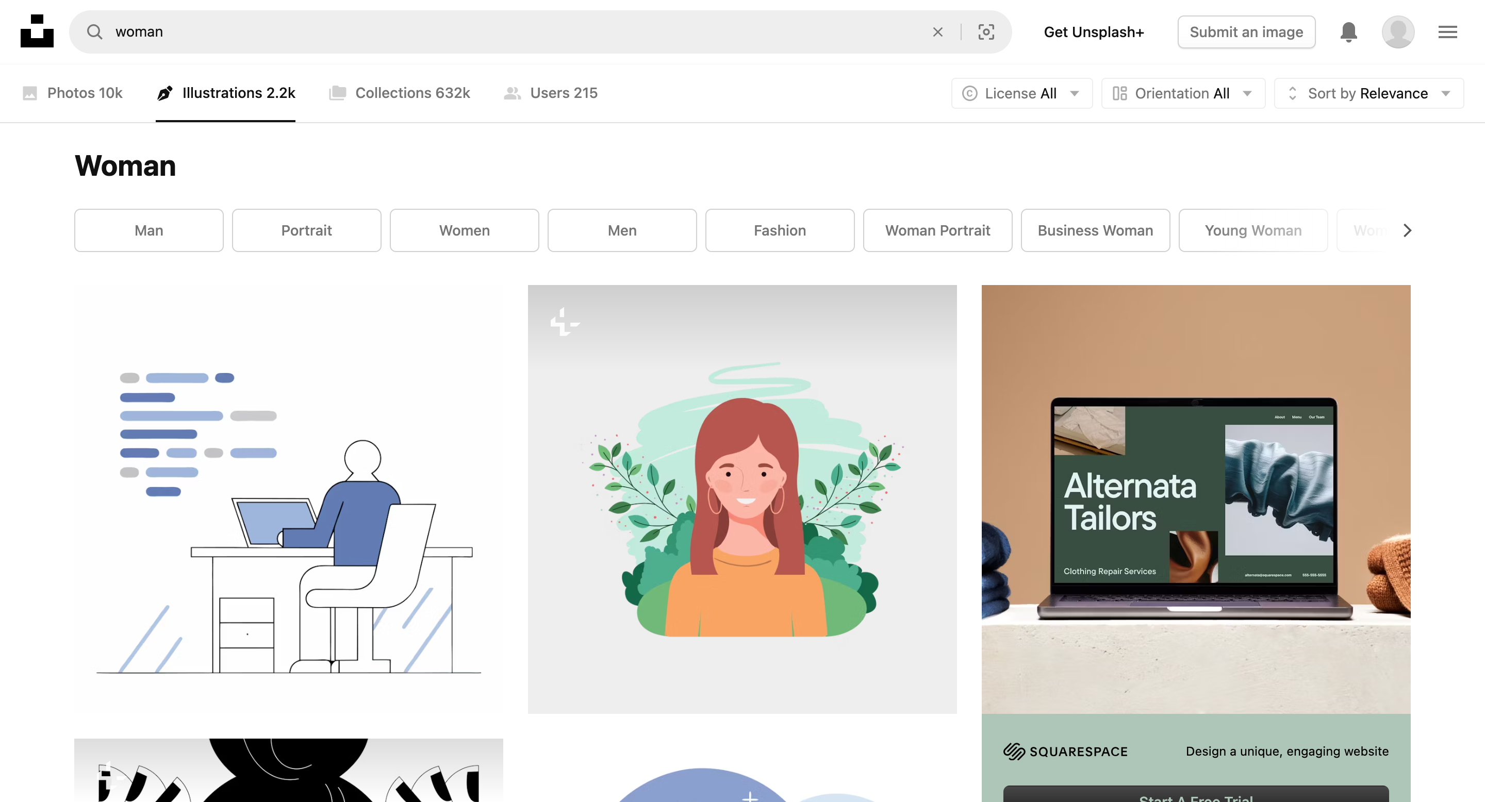The image size is (1485, 802).
Task: Select the Young Woman tag
Action: click(x=1253, y=230)
